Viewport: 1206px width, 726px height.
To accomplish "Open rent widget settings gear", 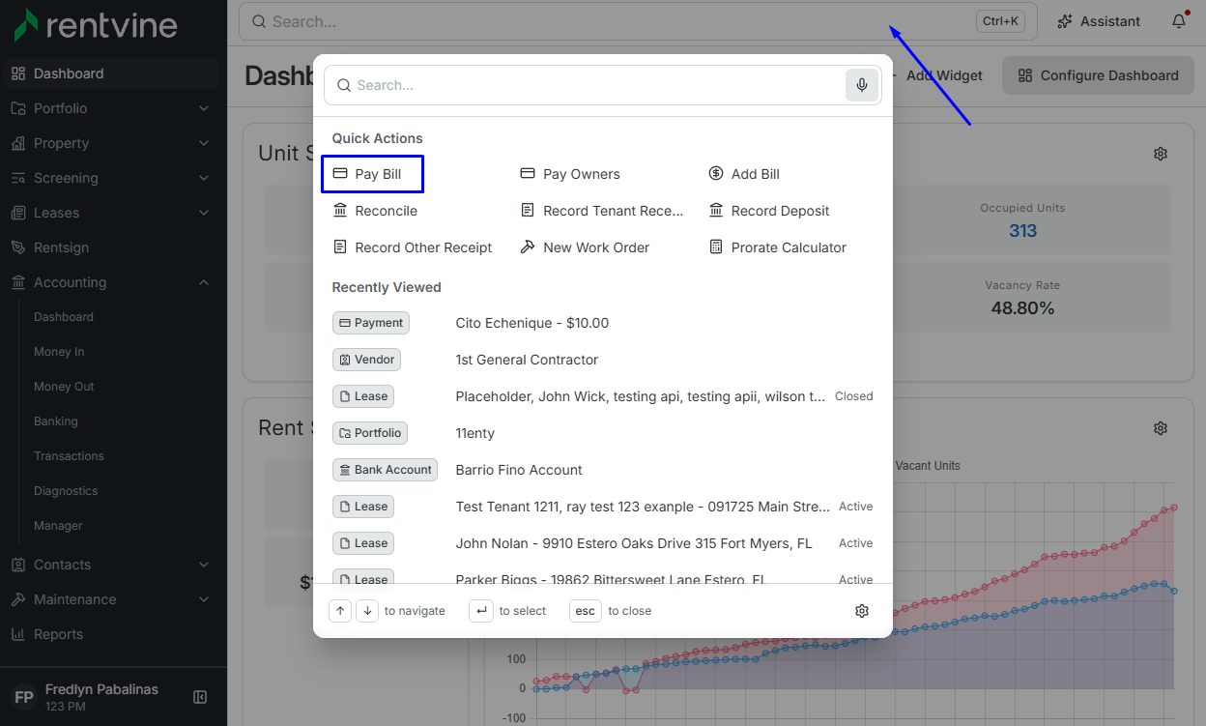I will coord(1161,428).
